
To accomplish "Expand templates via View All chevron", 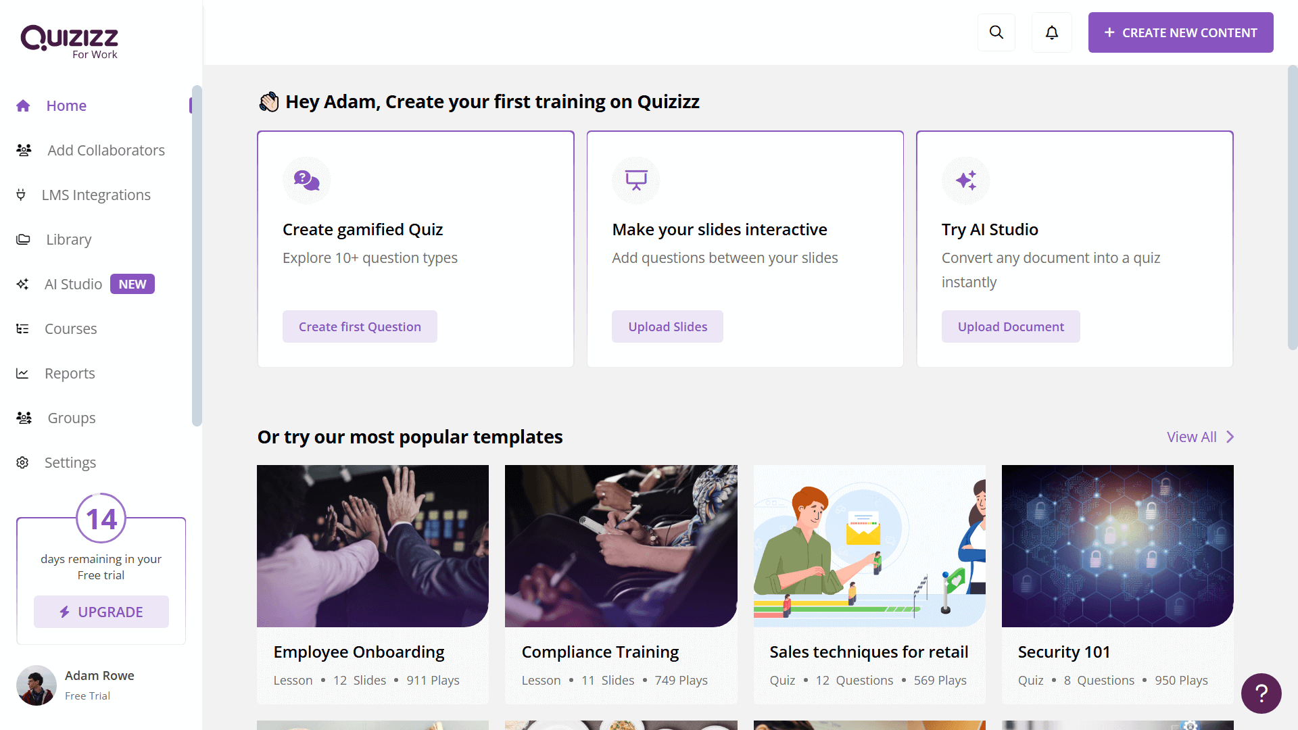I will (x=1230, y=437).
